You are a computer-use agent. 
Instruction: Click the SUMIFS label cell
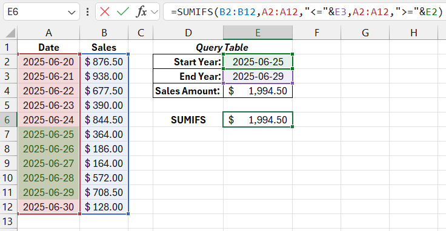coord(188,120)
